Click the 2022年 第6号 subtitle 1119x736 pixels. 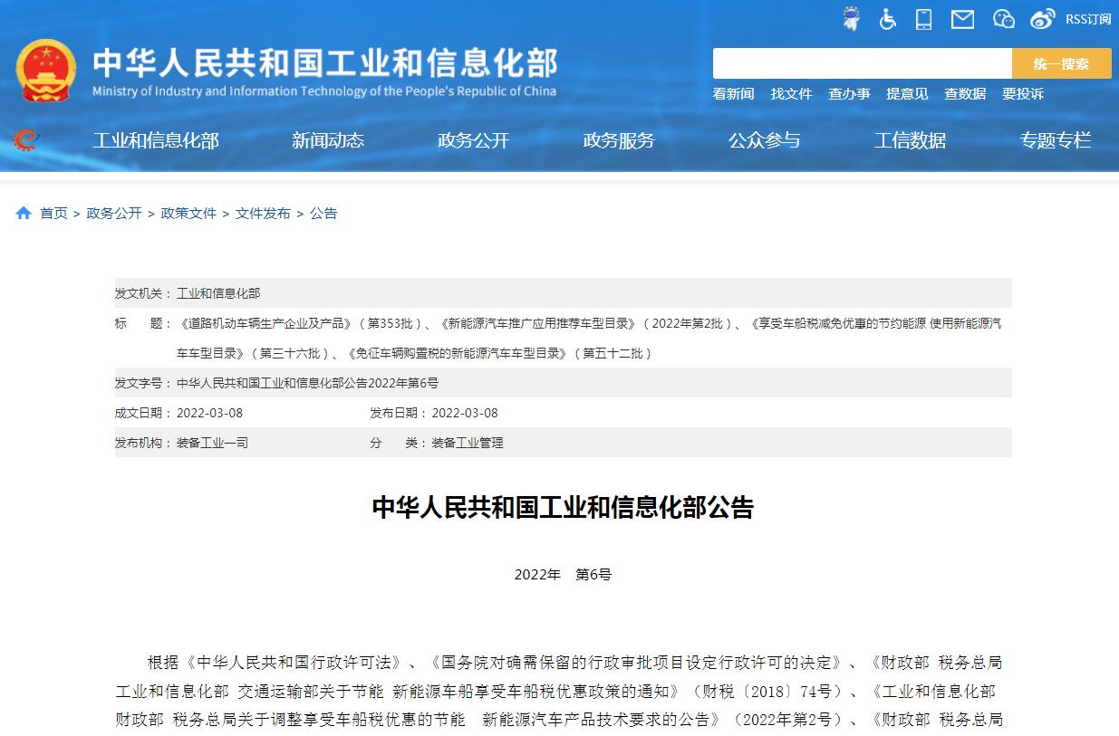(563, 574)
